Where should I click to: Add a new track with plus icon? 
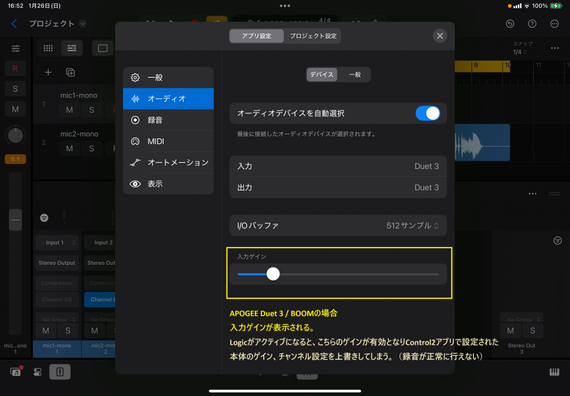pos(48,72)
